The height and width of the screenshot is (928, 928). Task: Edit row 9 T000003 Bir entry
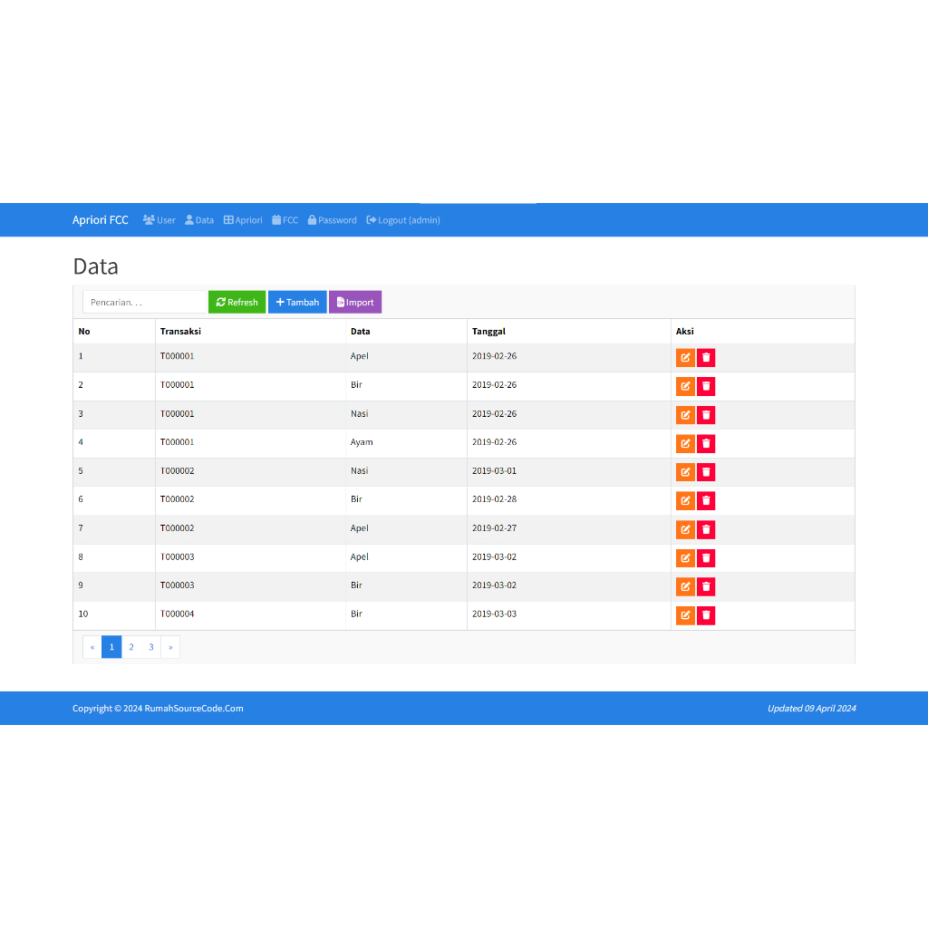click(x=685, y=586)
